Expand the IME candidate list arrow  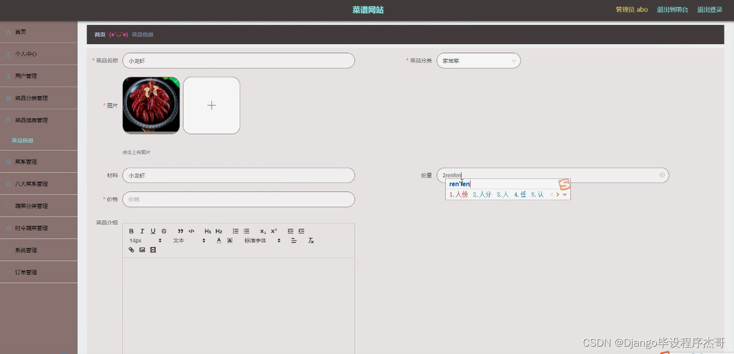click(x=565, y=194)
